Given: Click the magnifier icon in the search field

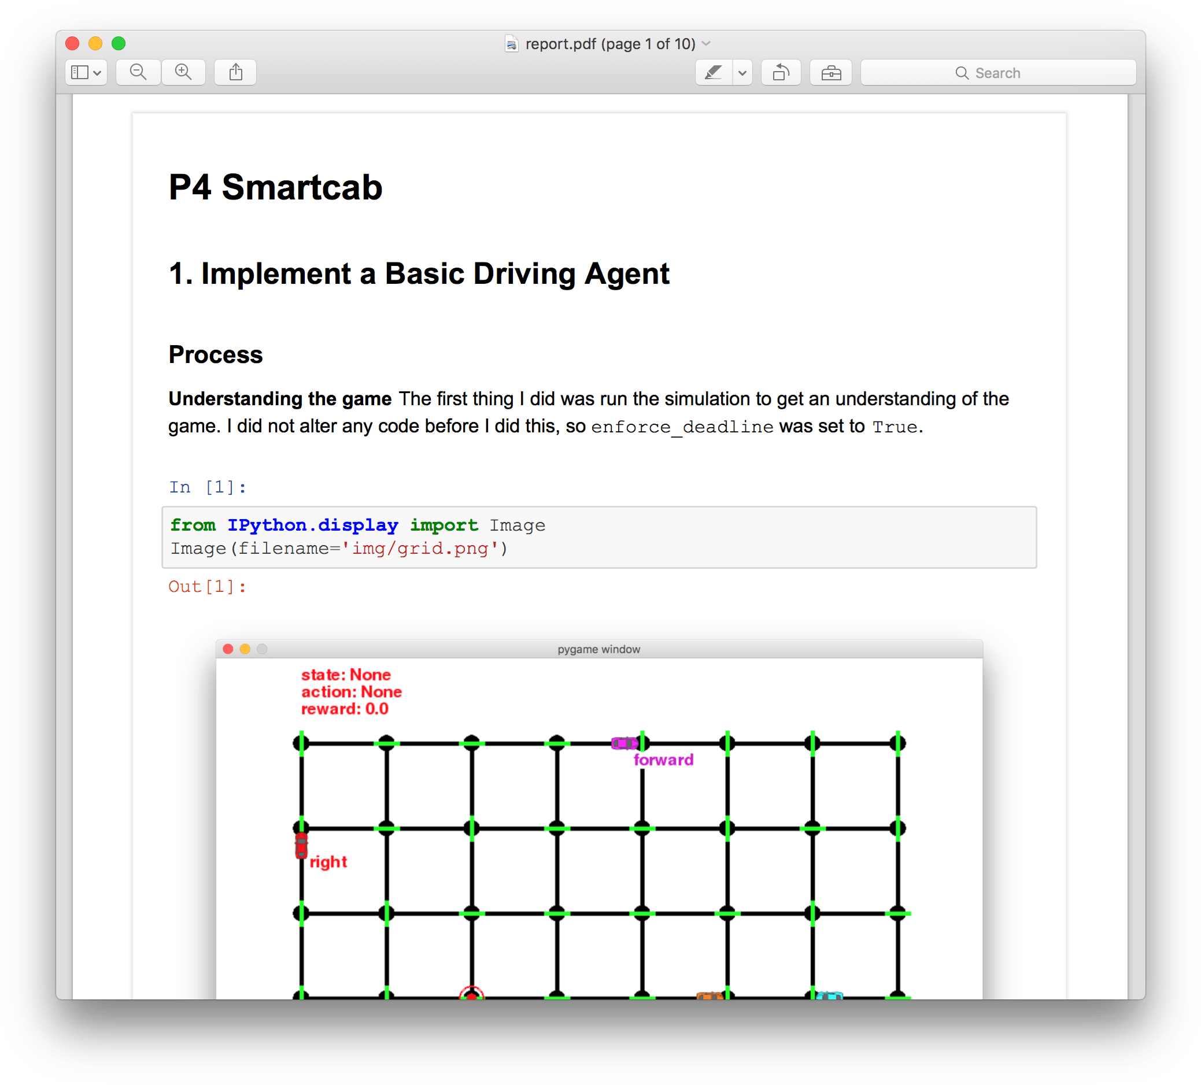Looking at the screenshot, I should (x=962, y=73).
